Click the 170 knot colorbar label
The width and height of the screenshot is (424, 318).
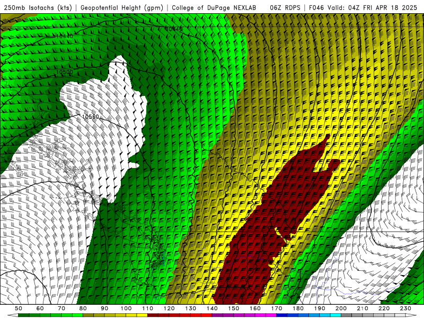coord(277,308)
